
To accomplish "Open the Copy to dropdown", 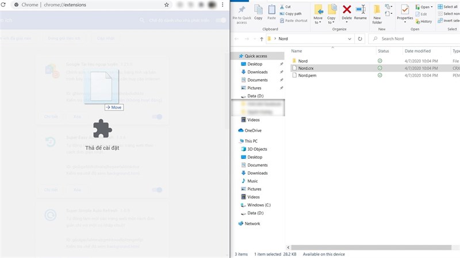I will pos(331,14).
